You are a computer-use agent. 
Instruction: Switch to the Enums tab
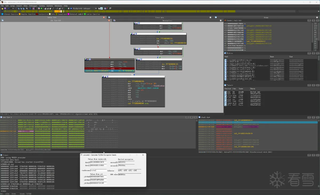(266, 17)
